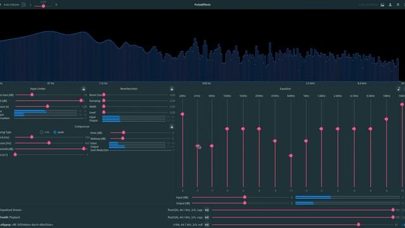The height and width of the screenshot is (228, 405).
Task: Click the 47Hz equalizer band slider
Action: [197, 144]
